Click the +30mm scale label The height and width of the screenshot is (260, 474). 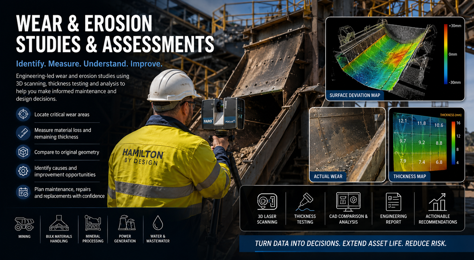coord(455,26)
